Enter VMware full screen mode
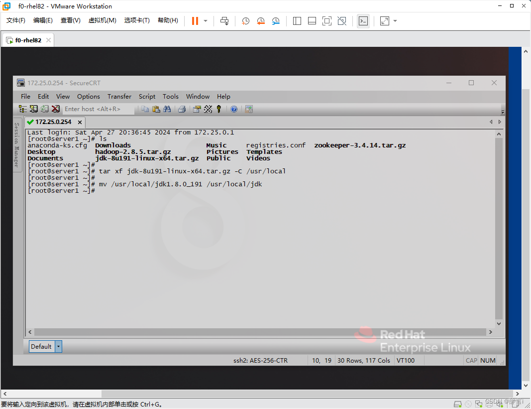531x409 pixels. (327, 21)
